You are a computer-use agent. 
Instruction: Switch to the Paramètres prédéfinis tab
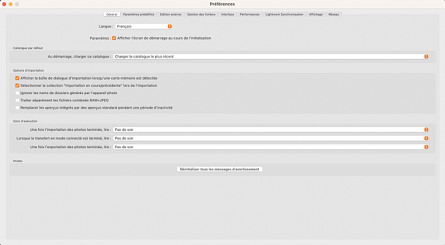pos(139,14)
